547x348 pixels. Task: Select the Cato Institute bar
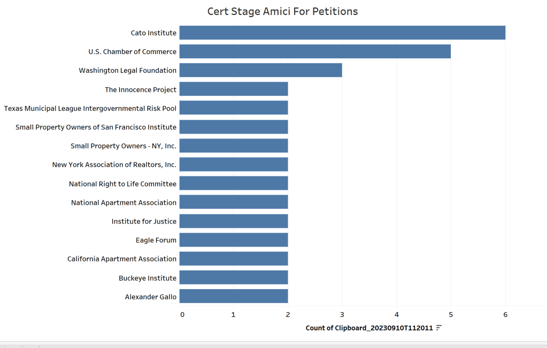[342, 33]
